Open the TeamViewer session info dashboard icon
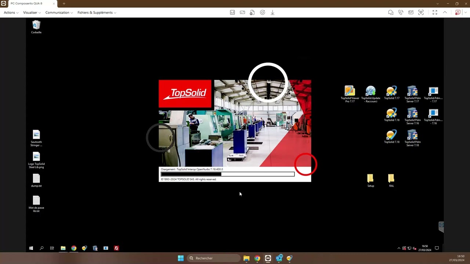 (232, 12)
